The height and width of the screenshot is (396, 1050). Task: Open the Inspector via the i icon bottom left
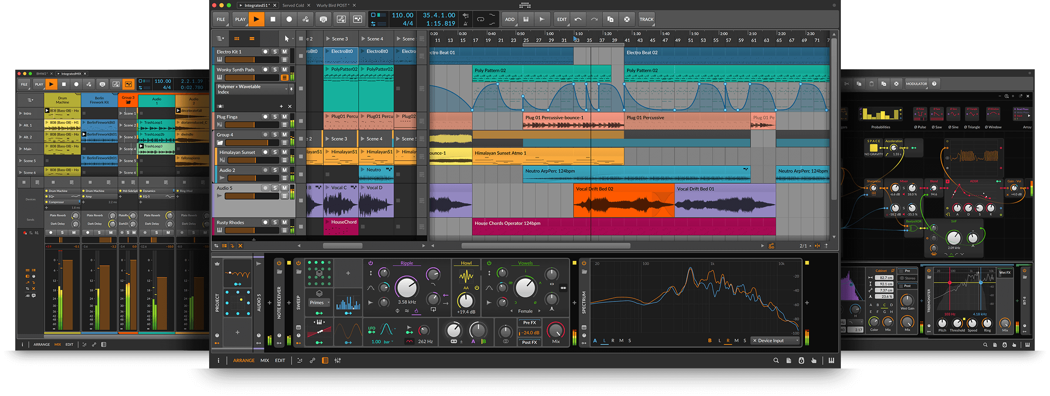[218, 360]
